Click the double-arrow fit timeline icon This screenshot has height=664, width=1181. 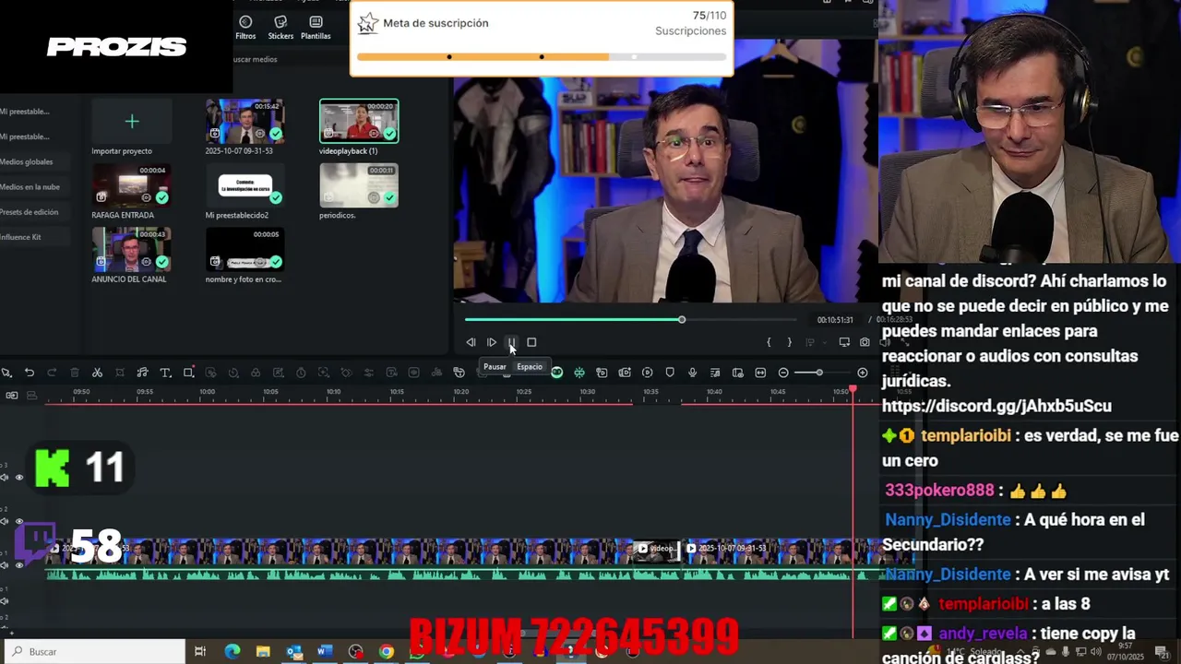(760, 373)
